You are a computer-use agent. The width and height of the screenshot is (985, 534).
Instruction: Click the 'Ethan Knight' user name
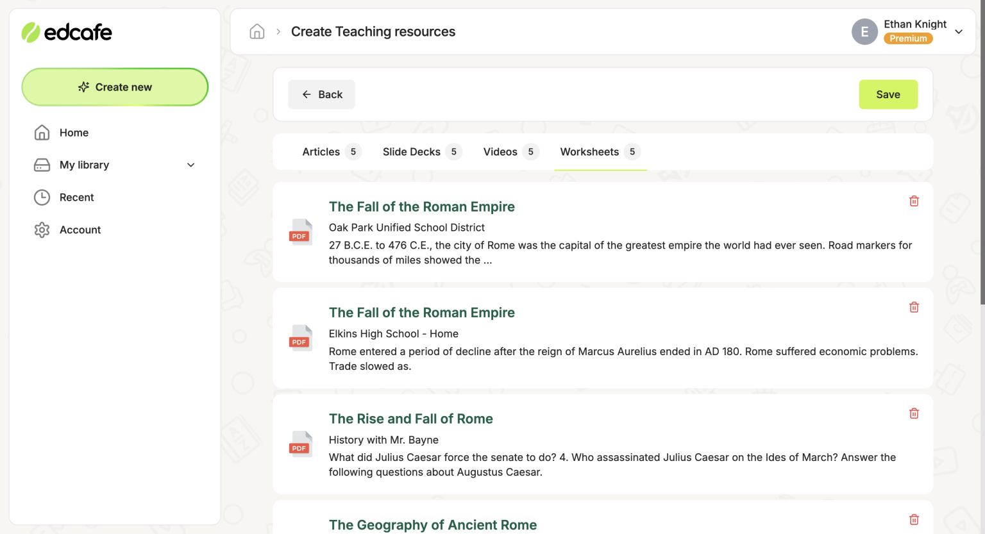(x=915, y=24)
